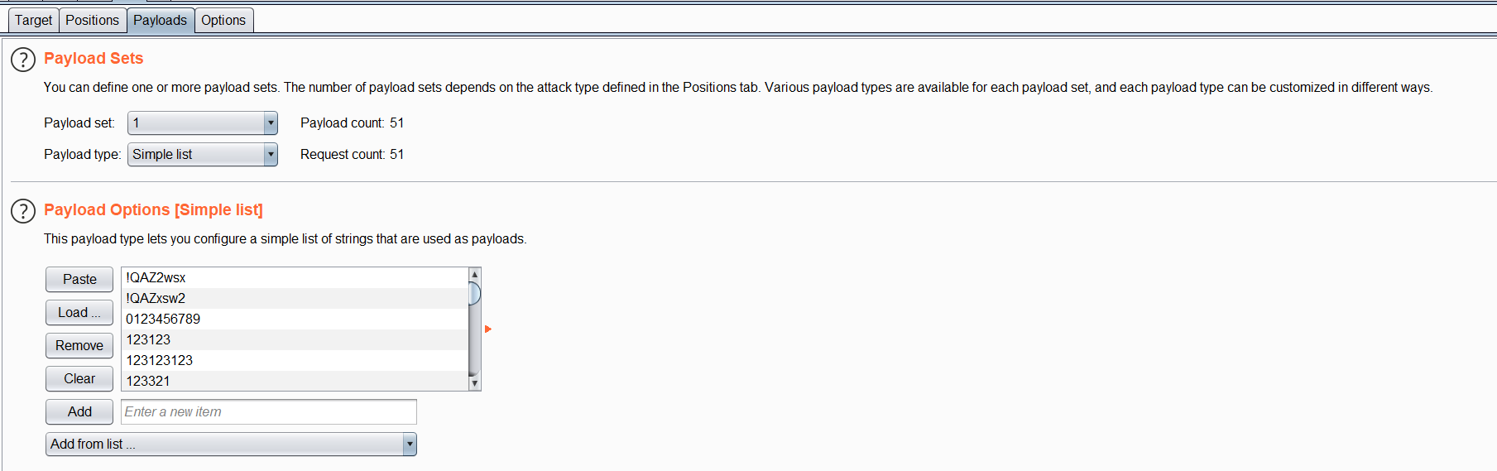Switch to the Target tab
1497x471 pixels.
point(33,20)
